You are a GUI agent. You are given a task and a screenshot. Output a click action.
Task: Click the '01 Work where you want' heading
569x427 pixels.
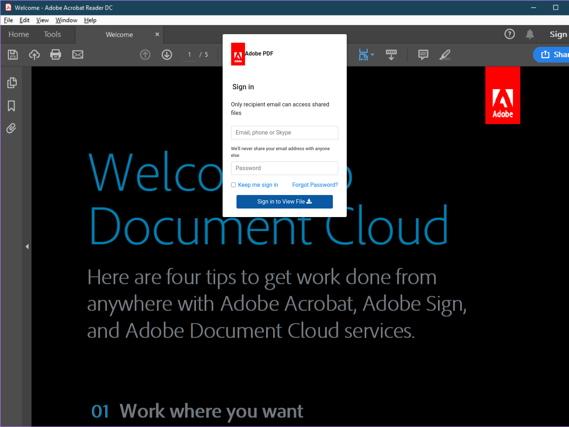[x=197, y=411]
